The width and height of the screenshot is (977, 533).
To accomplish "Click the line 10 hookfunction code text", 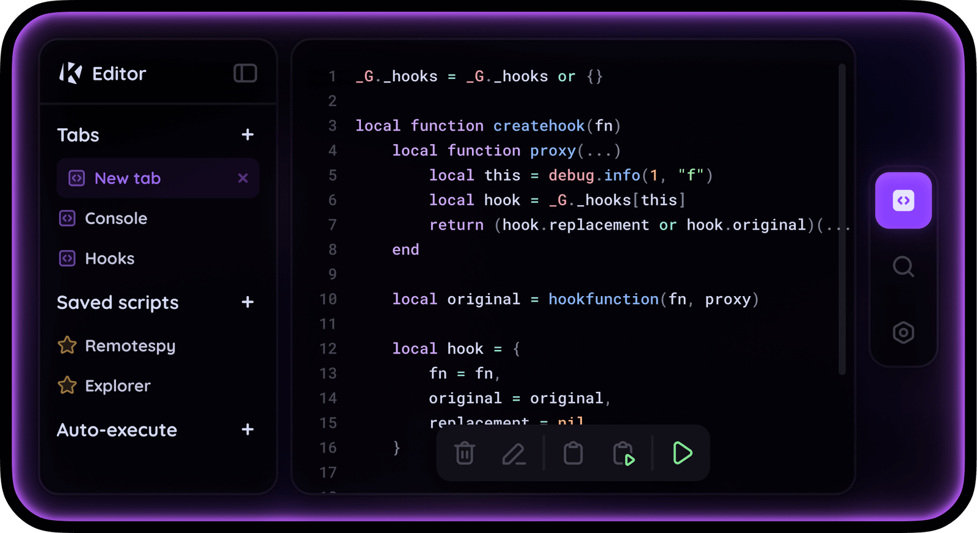I will (603, 299).
